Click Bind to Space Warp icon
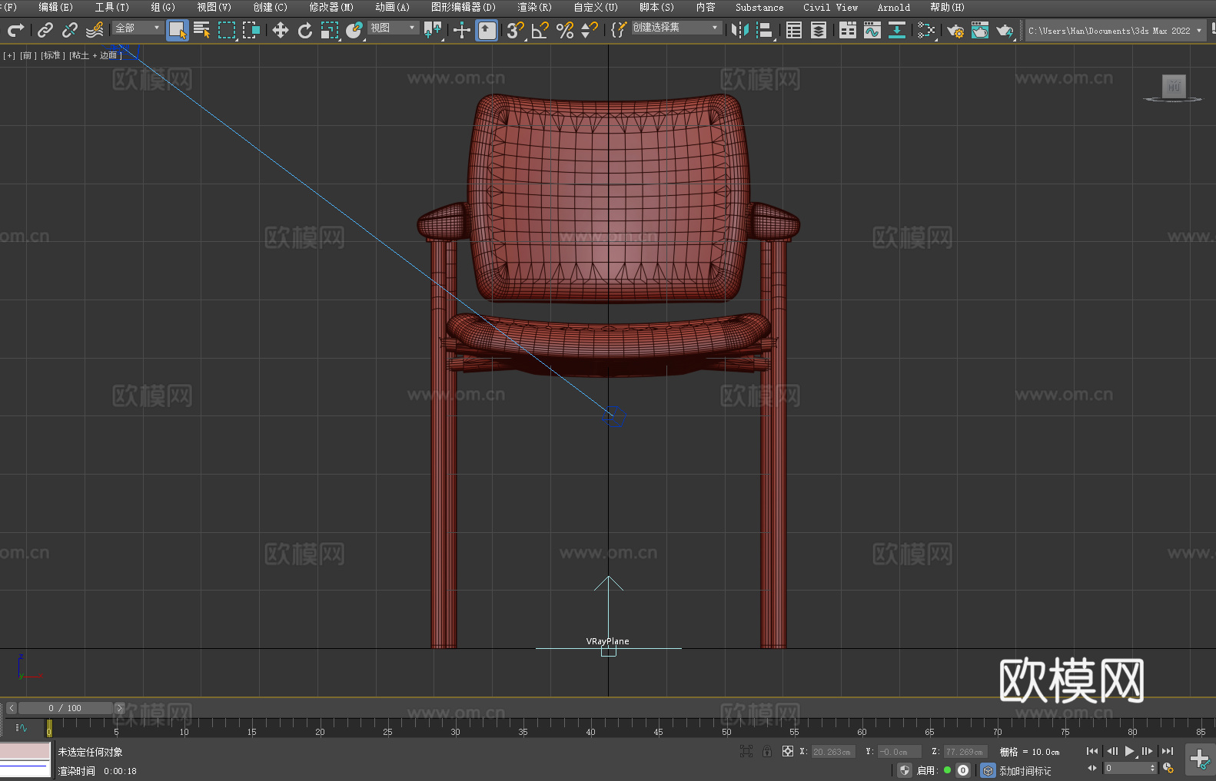1216x781 pixels. pos(95,30)
